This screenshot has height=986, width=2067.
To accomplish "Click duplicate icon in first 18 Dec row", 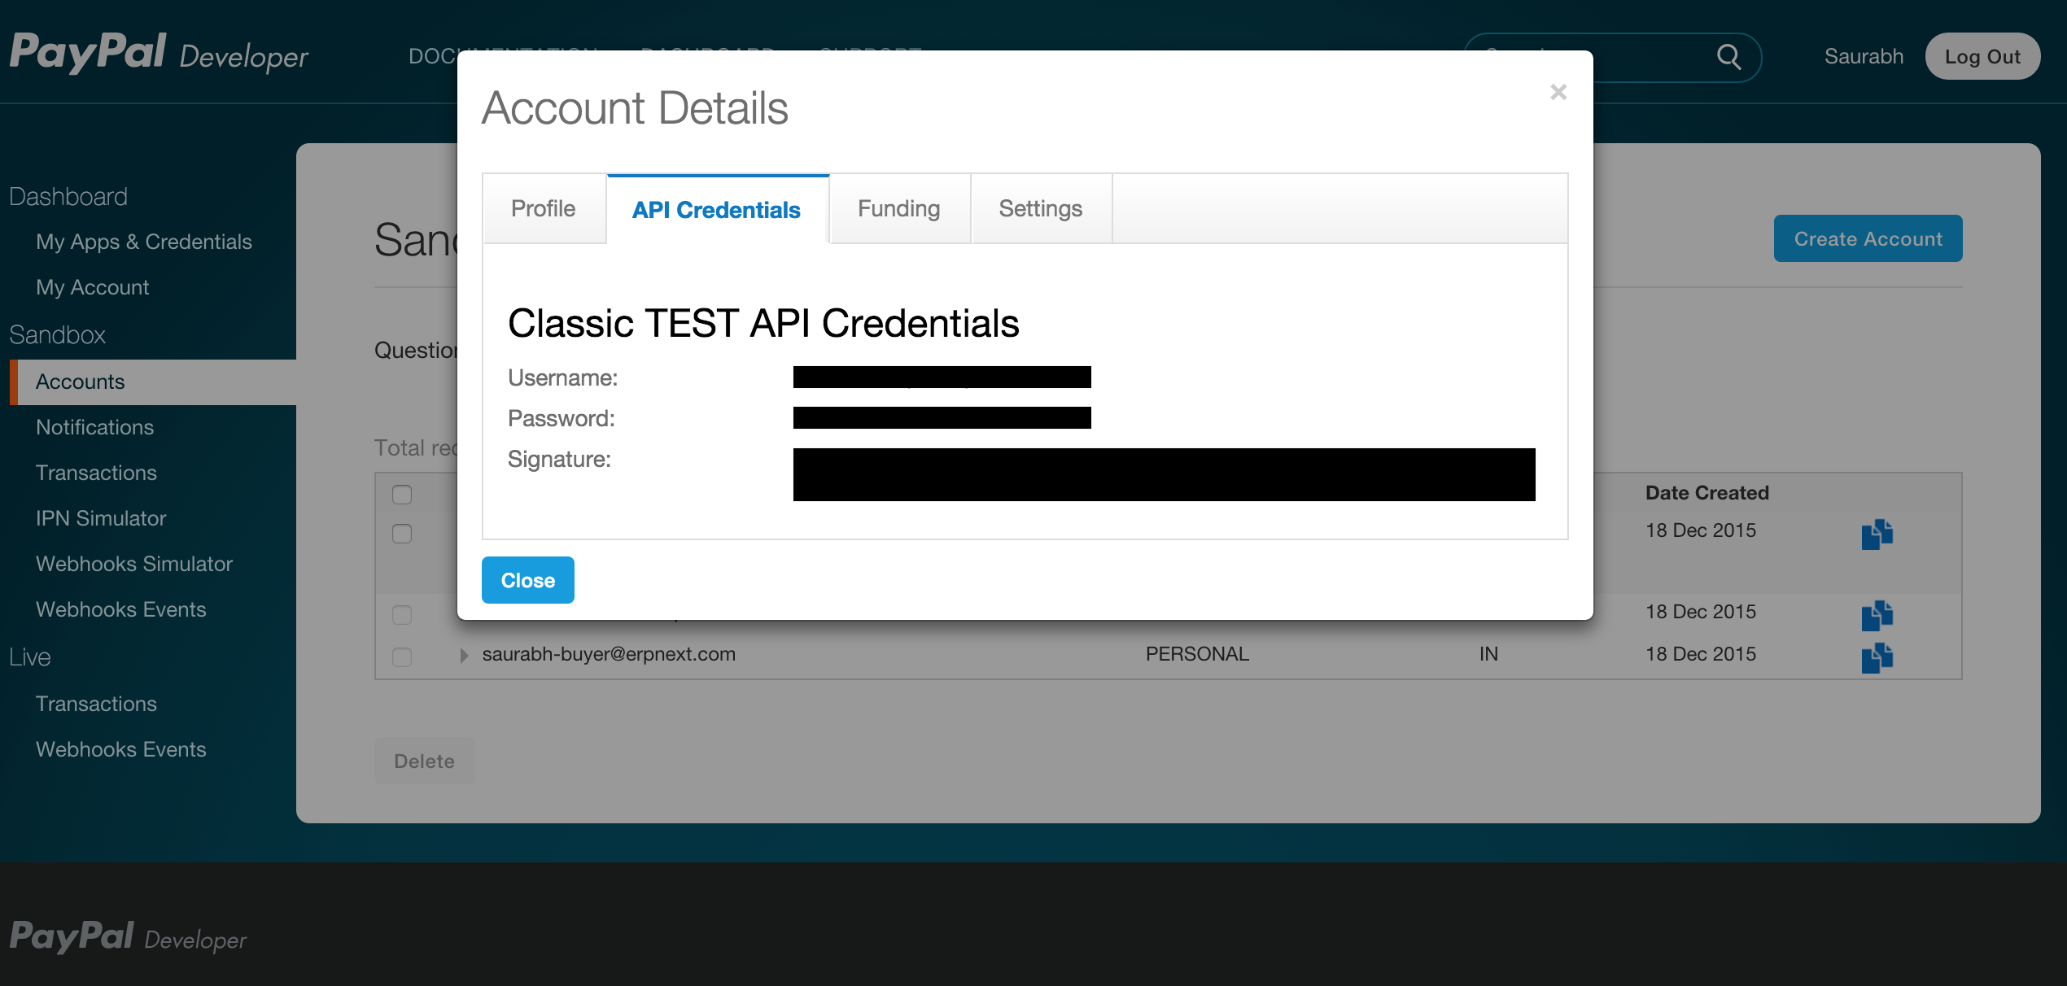I will click(1877, 534).
